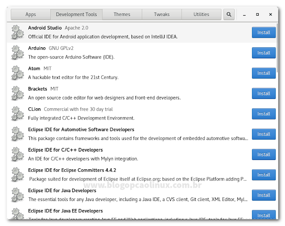Click the "GNU GPLv2" license label

(61, 48)
